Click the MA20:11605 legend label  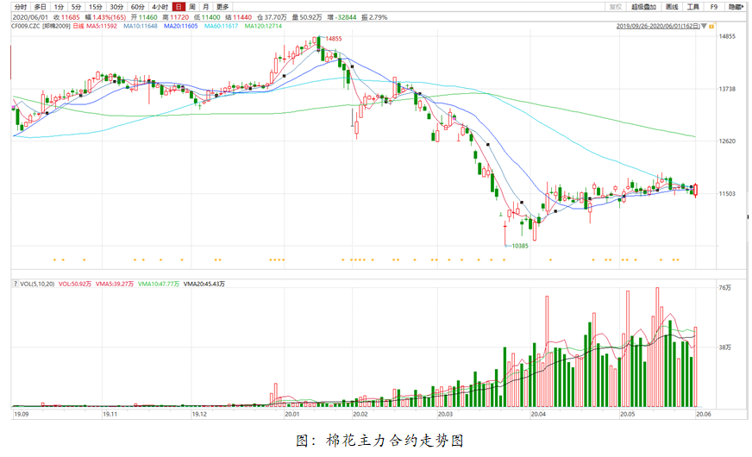[x=181, y=26]
